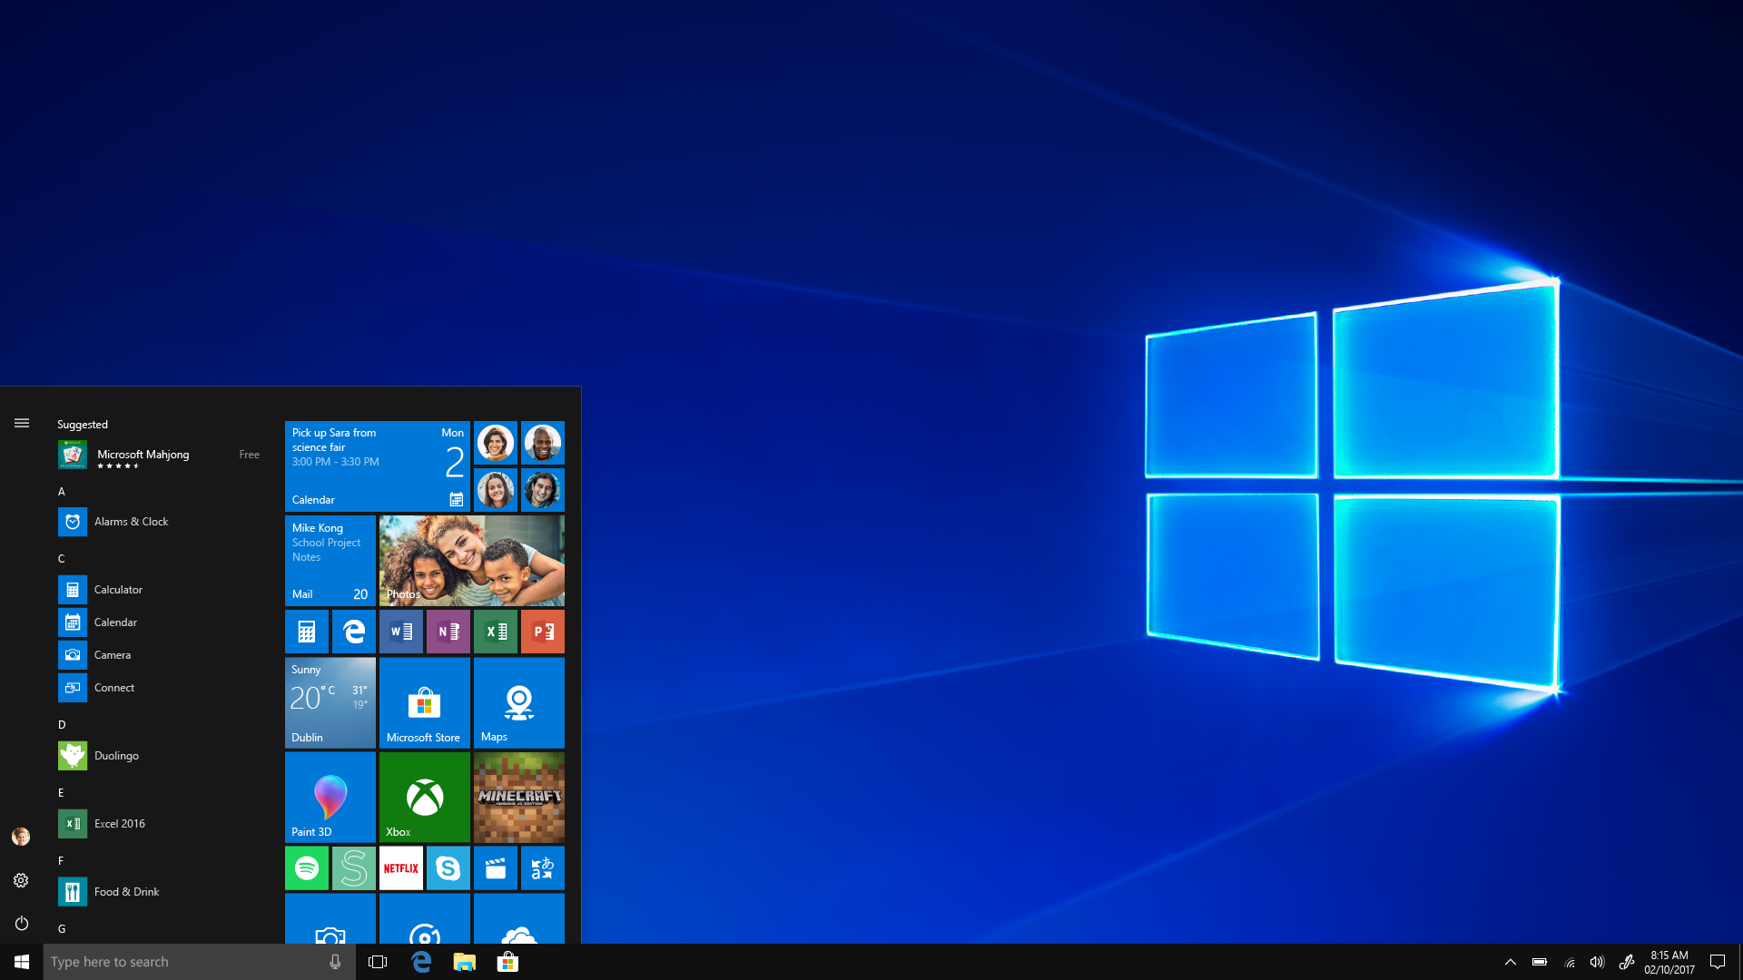Jump to the letter F header

(62, 860)
